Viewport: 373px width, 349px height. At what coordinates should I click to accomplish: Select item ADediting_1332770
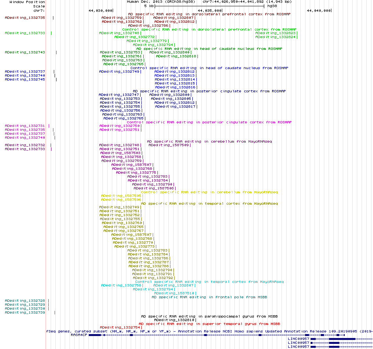click(133, 242)
